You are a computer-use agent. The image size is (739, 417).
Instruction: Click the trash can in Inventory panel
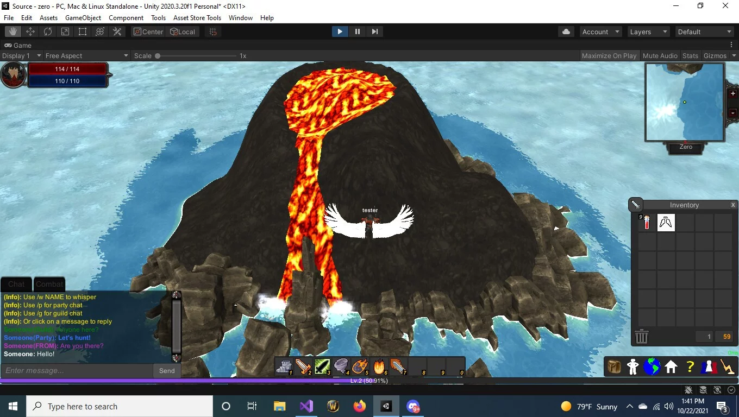pos(642,337)
